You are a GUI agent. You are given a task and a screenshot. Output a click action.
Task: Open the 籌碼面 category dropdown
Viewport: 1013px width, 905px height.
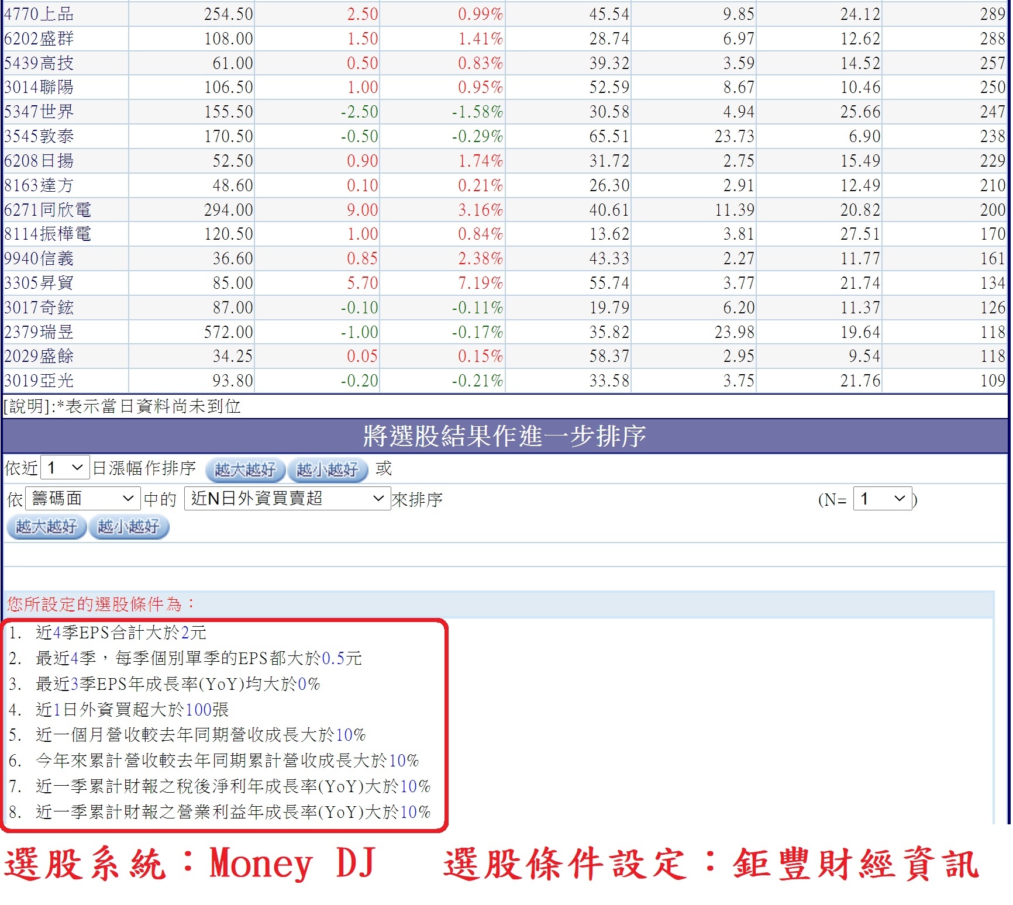(x=82, y=499)
